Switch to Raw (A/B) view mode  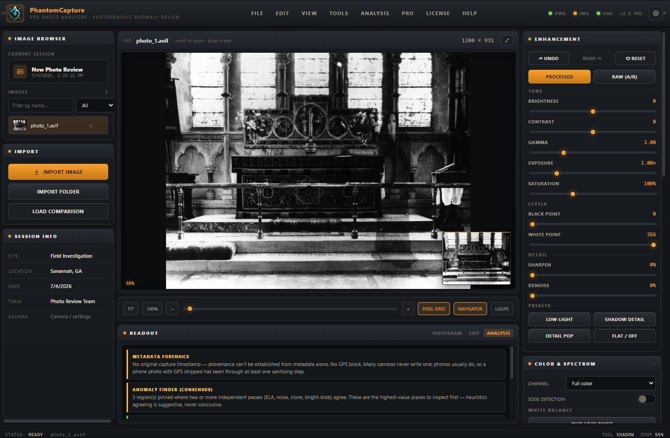tap(624, 77)
